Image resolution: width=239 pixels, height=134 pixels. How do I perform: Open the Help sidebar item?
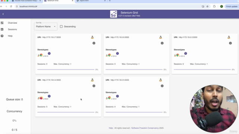10,36
